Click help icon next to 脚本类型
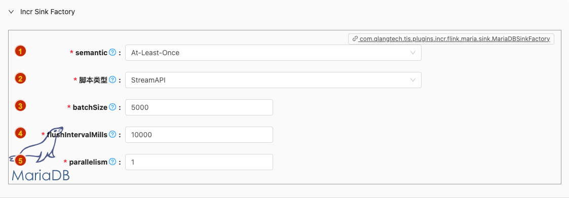Screen dimensions: 569x198 [x=112, y=80]
